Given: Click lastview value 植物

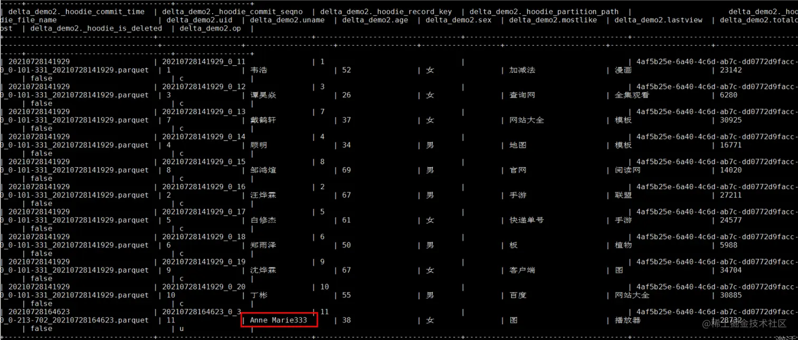Looking at the screenshot, I should click(x=623, y=246).
